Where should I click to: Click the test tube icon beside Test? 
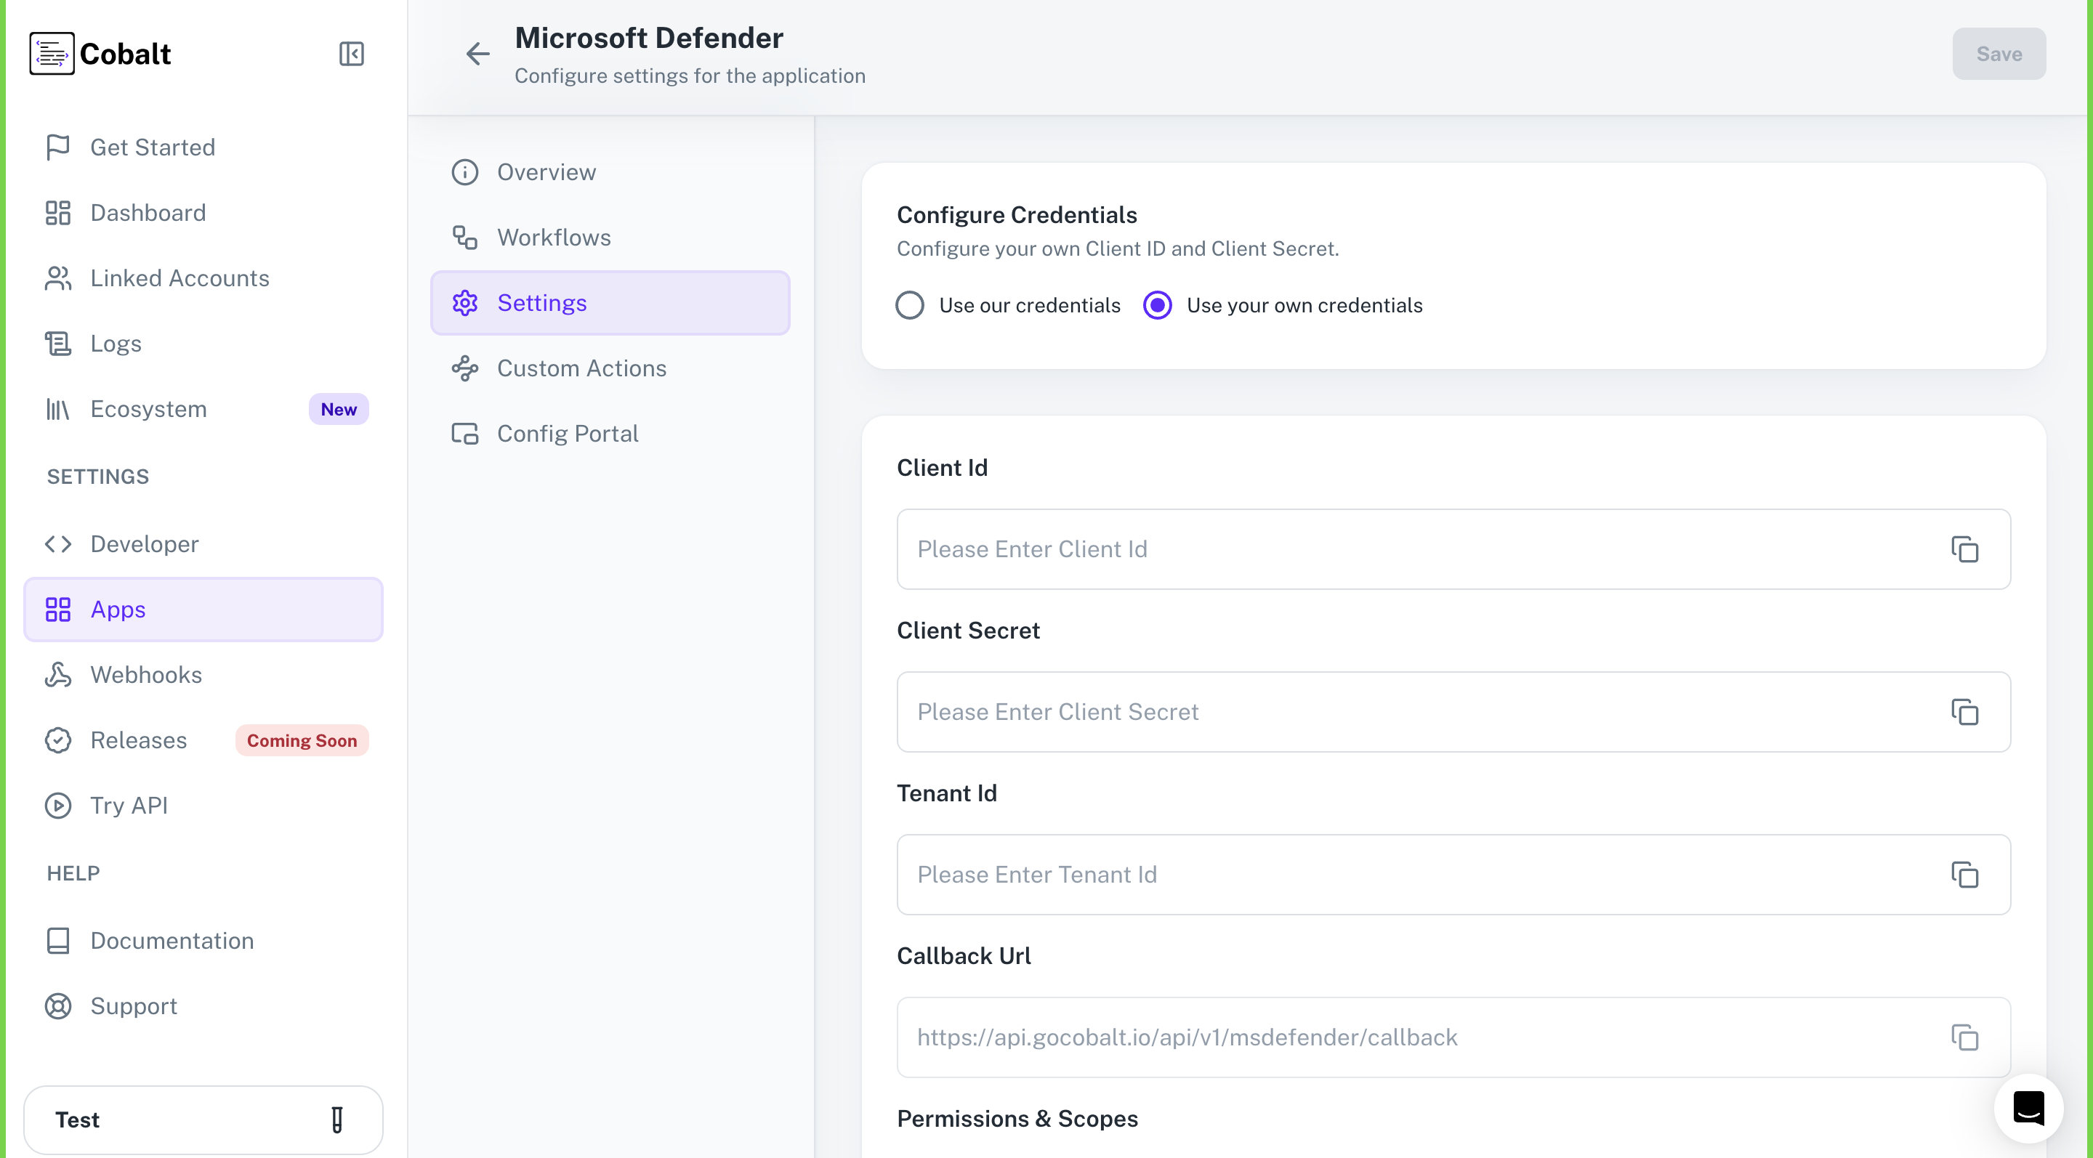click(x=338, y=1119)
